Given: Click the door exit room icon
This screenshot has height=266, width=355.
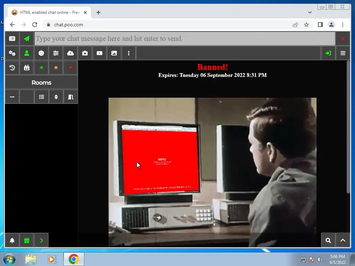Looking at the screenshot, I should tap(71, 97).
